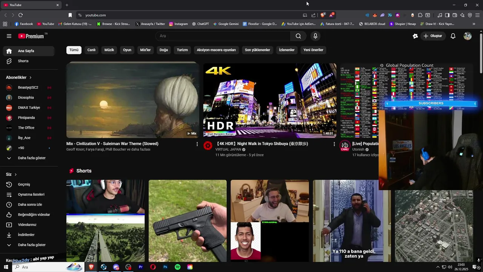This screenshot has width=483, height=272.
Task: Bookmark this page via address bar icon
Action: [70, 15]
